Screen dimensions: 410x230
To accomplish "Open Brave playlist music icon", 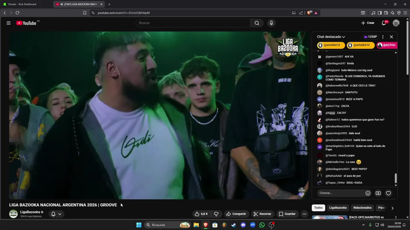I will (x=373, y=13).
